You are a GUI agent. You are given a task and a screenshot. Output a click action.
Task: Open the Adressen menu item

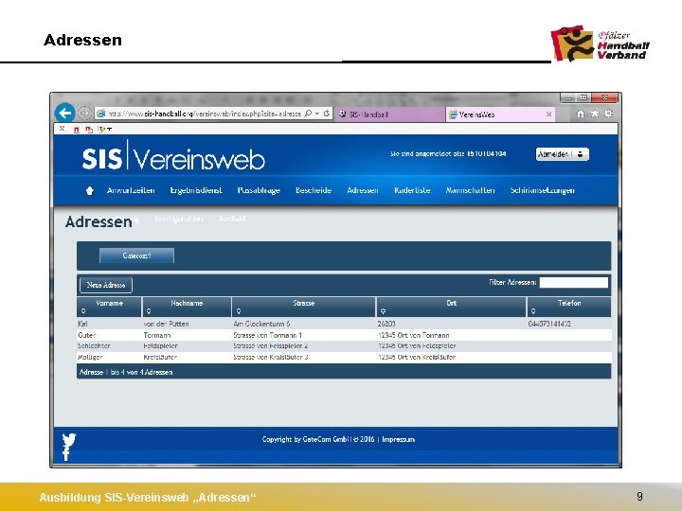pos(362,190)
